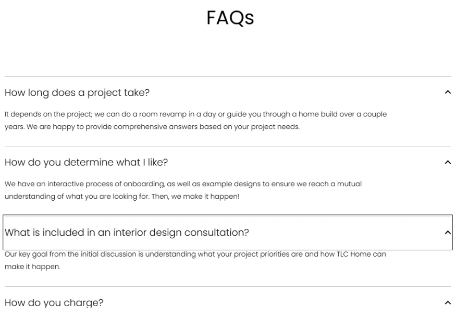The width and height of the screenshot is (456, 316).
Task: Click the final answer line "make it happen."
Action: [x=32, y=266]
